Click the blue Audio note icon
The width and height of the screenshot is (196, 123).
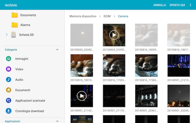point(8,79)
